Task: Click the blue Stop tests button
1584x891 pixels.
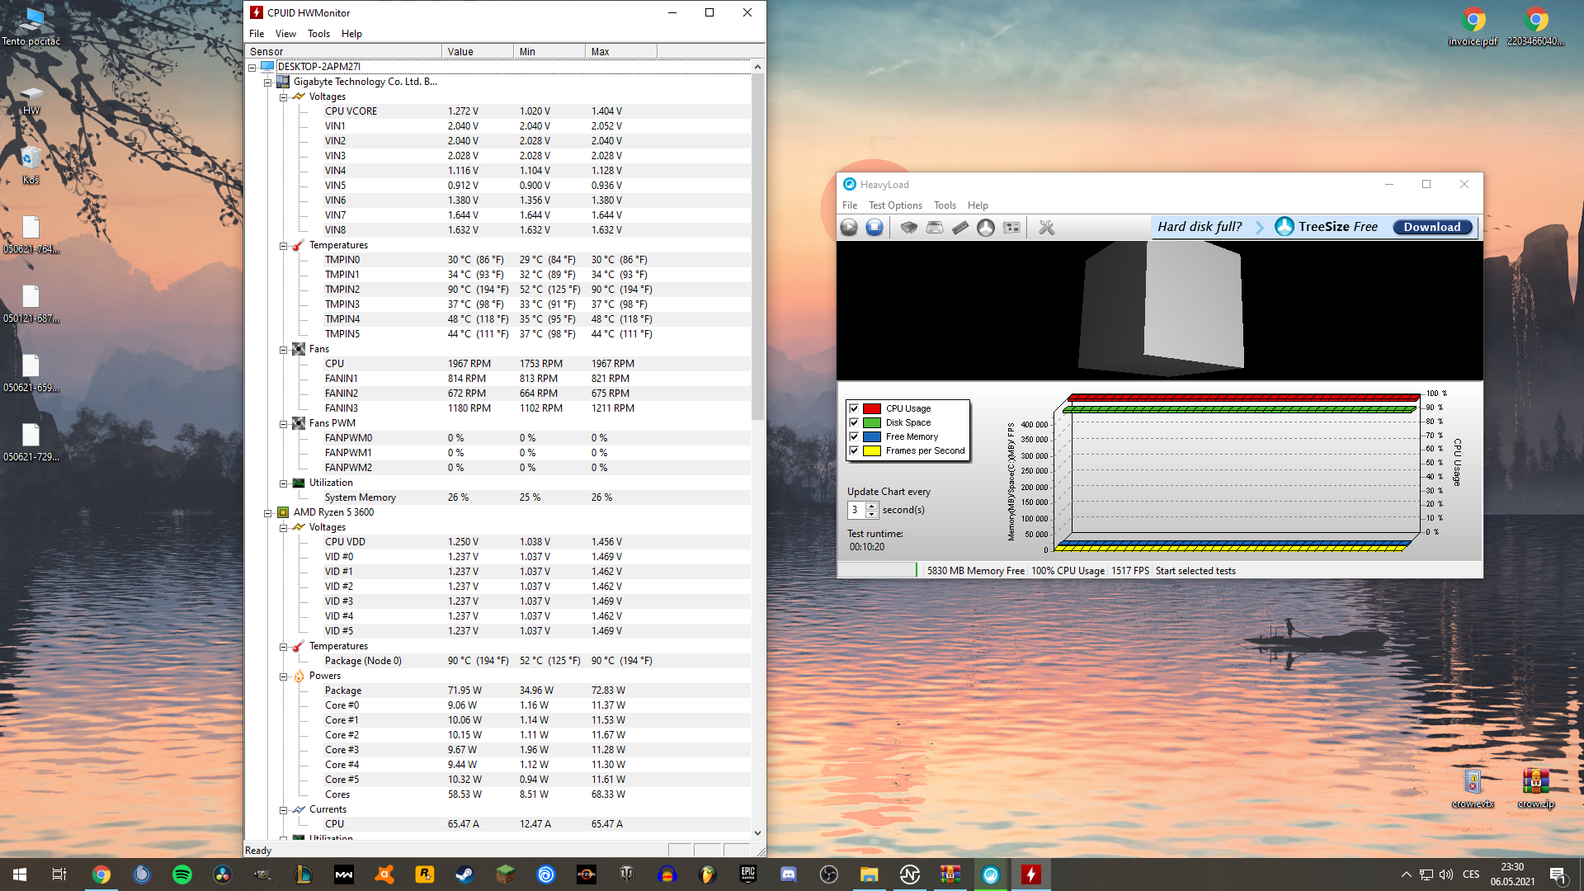Action: [874, 228]
